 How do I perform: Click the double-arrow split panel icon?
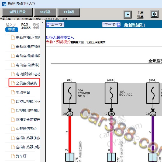coord(154,14)
